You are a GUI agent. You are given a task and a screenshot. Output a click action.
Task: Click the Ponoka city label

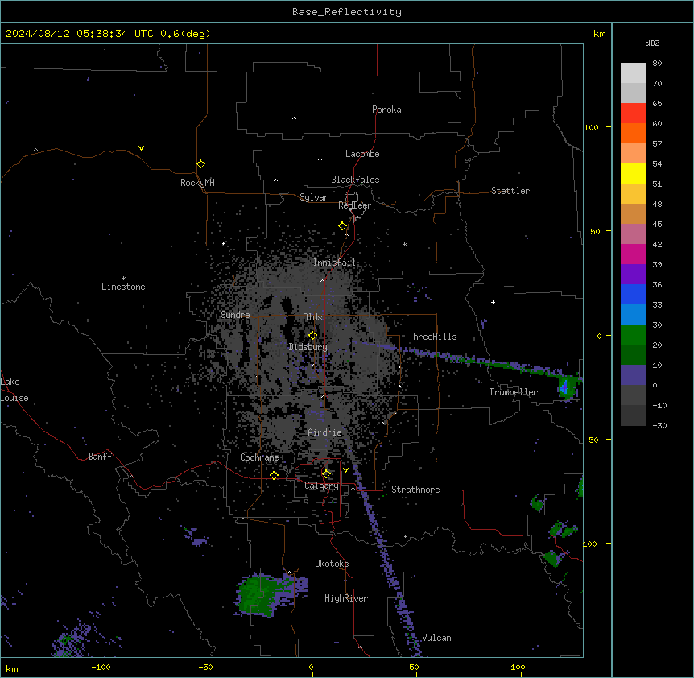[386, 110]
